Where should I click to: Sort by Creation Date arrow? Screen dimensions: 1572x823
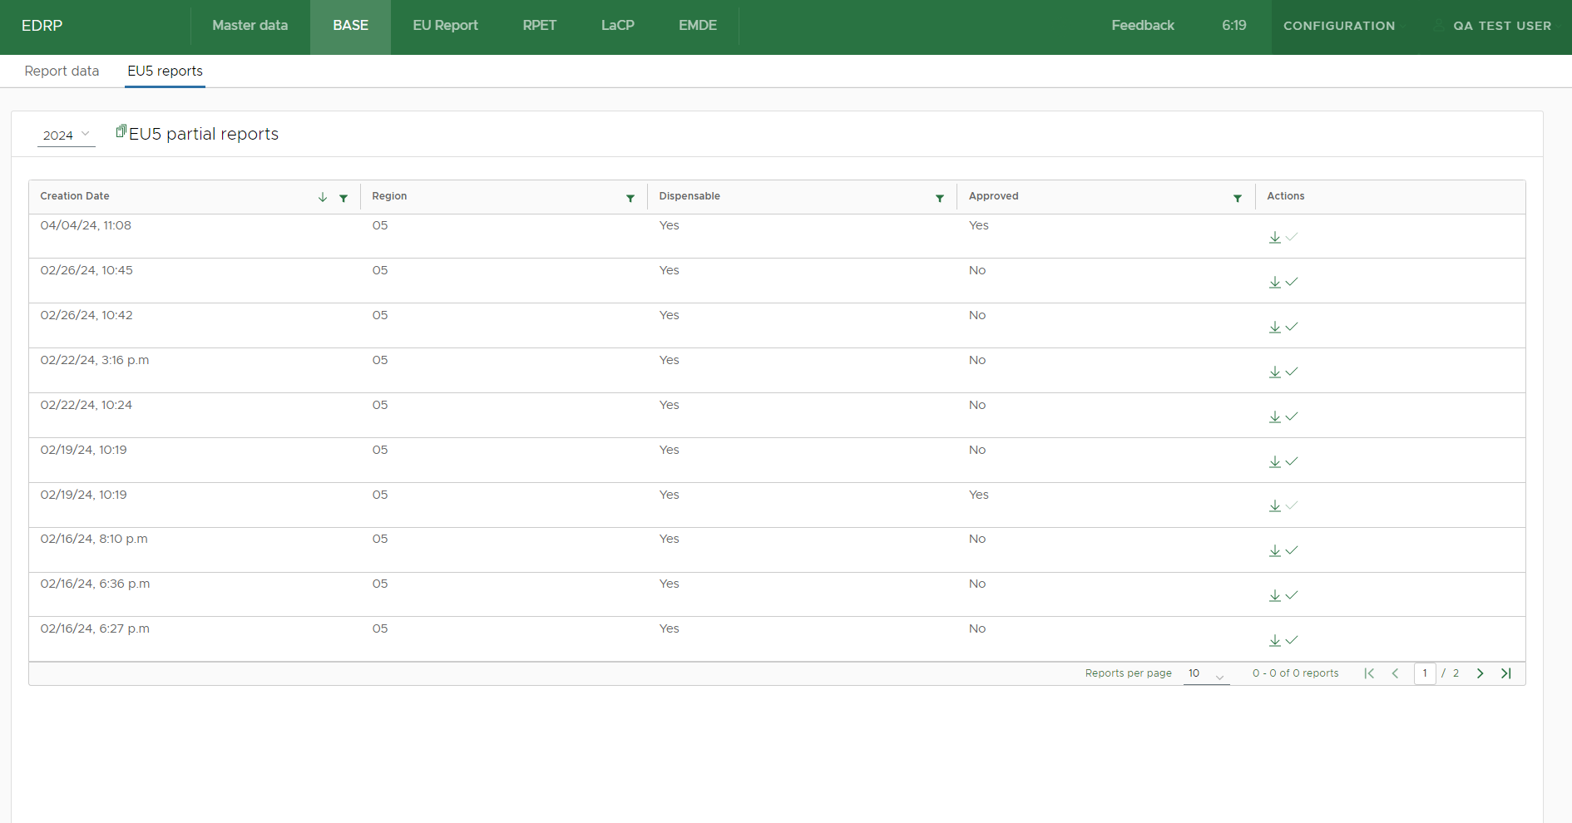click(x=323, y=197)
